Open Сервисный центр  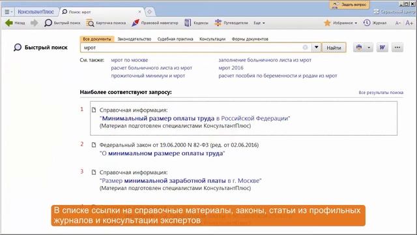click(x=395, y=12)
